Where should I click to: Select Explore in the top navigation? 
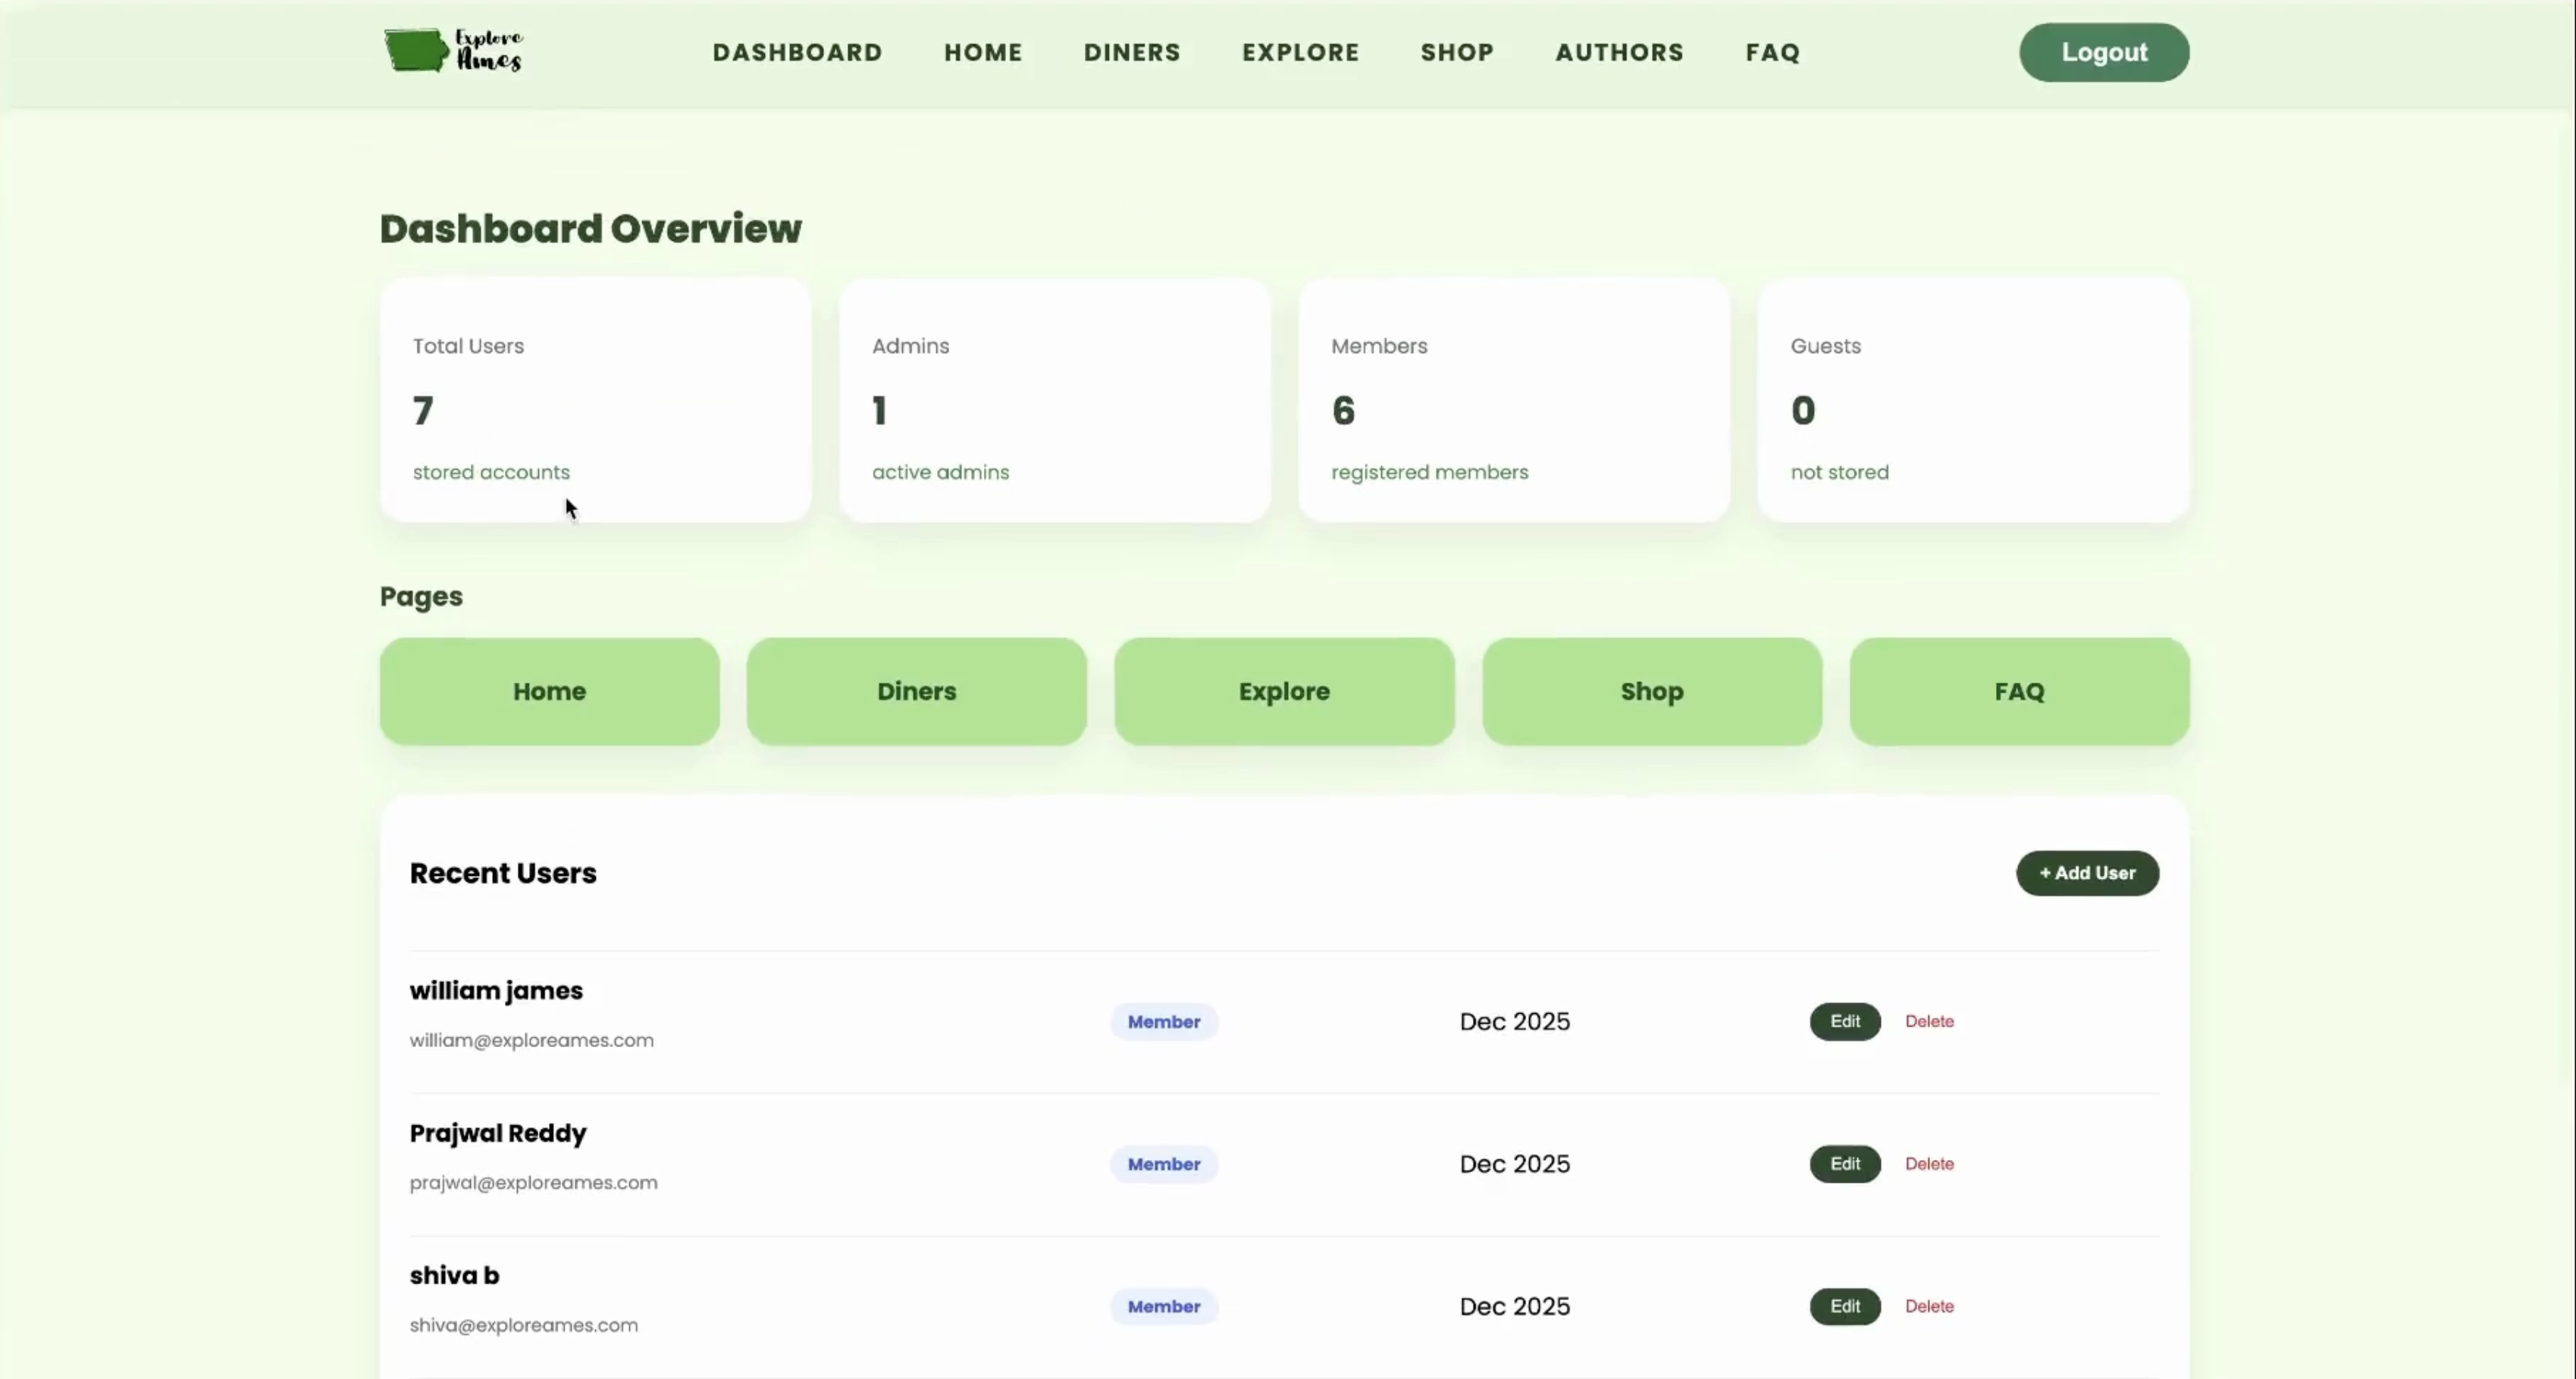[1300, 52]
